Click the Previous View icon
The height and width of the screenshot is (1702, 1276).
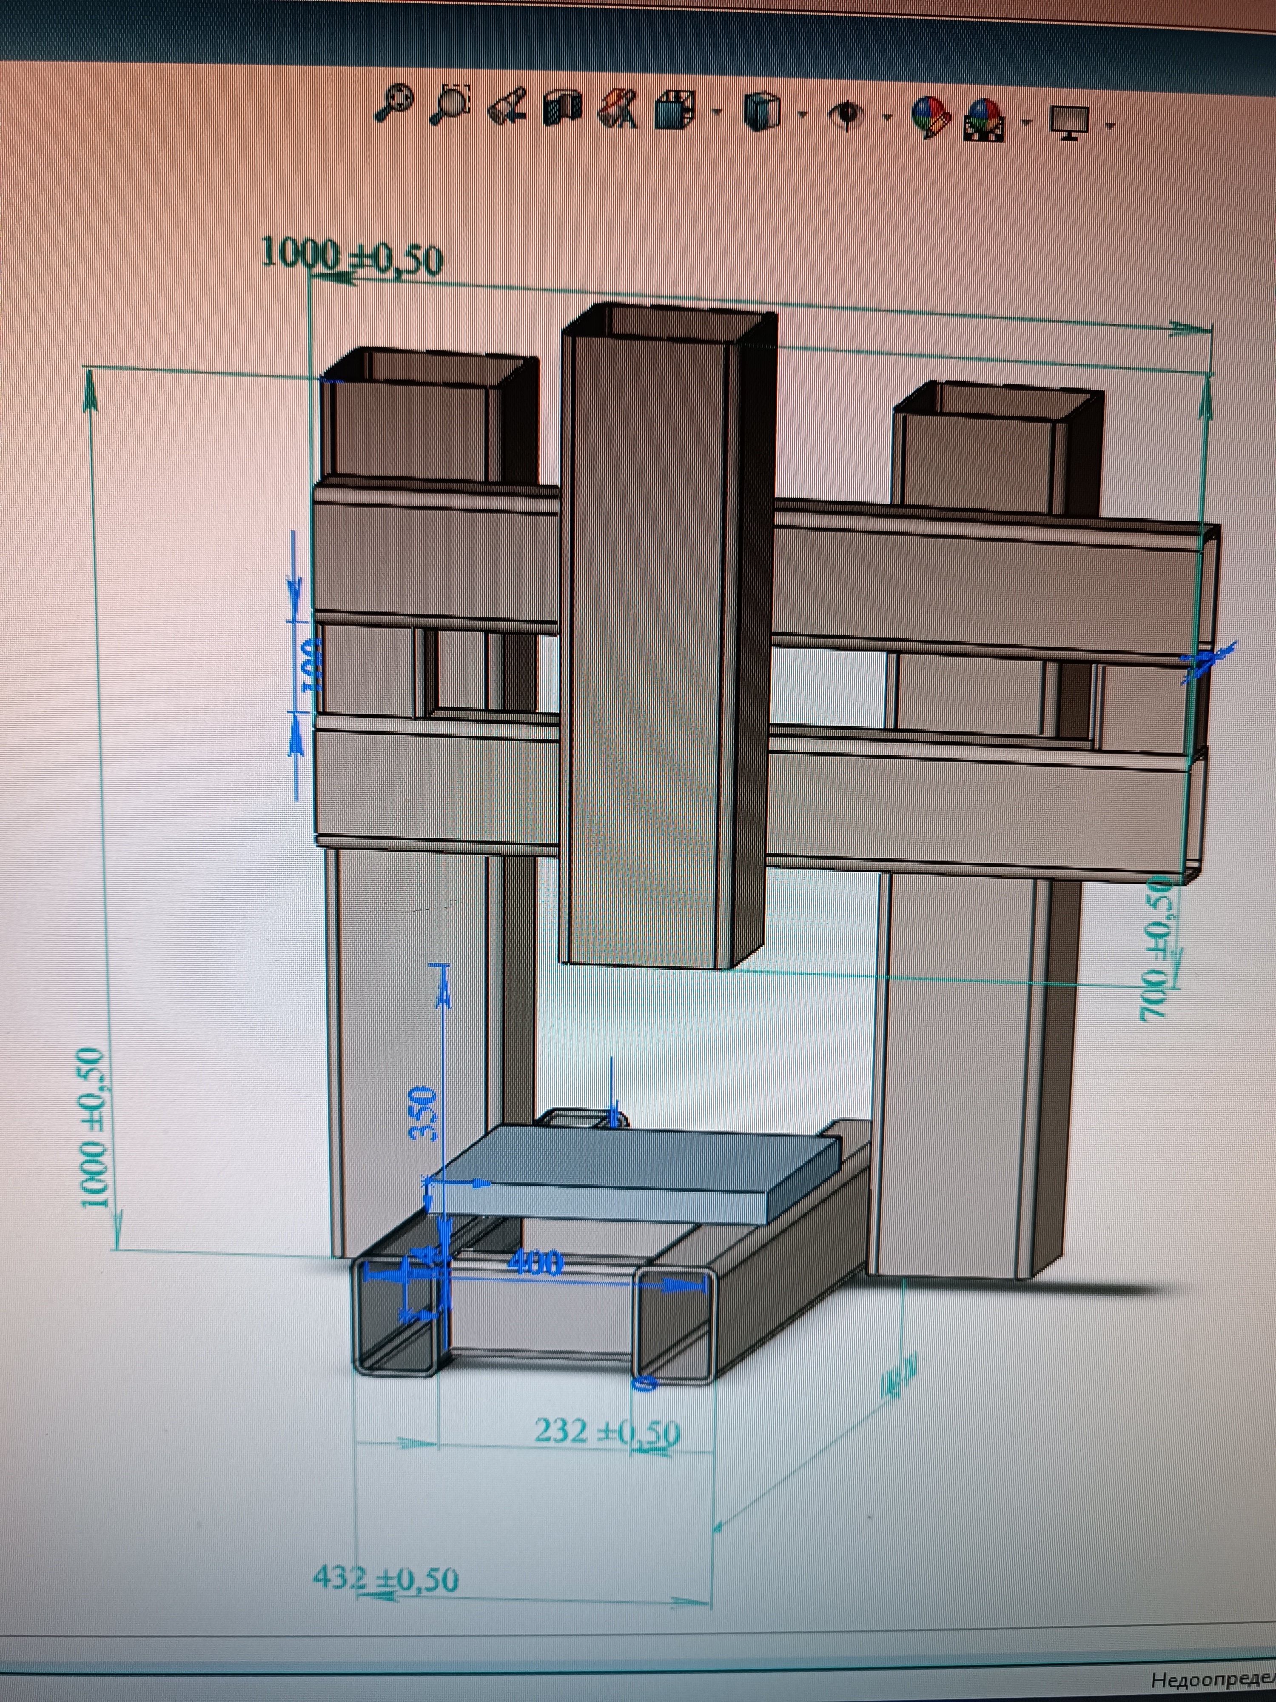coord(507,106)
